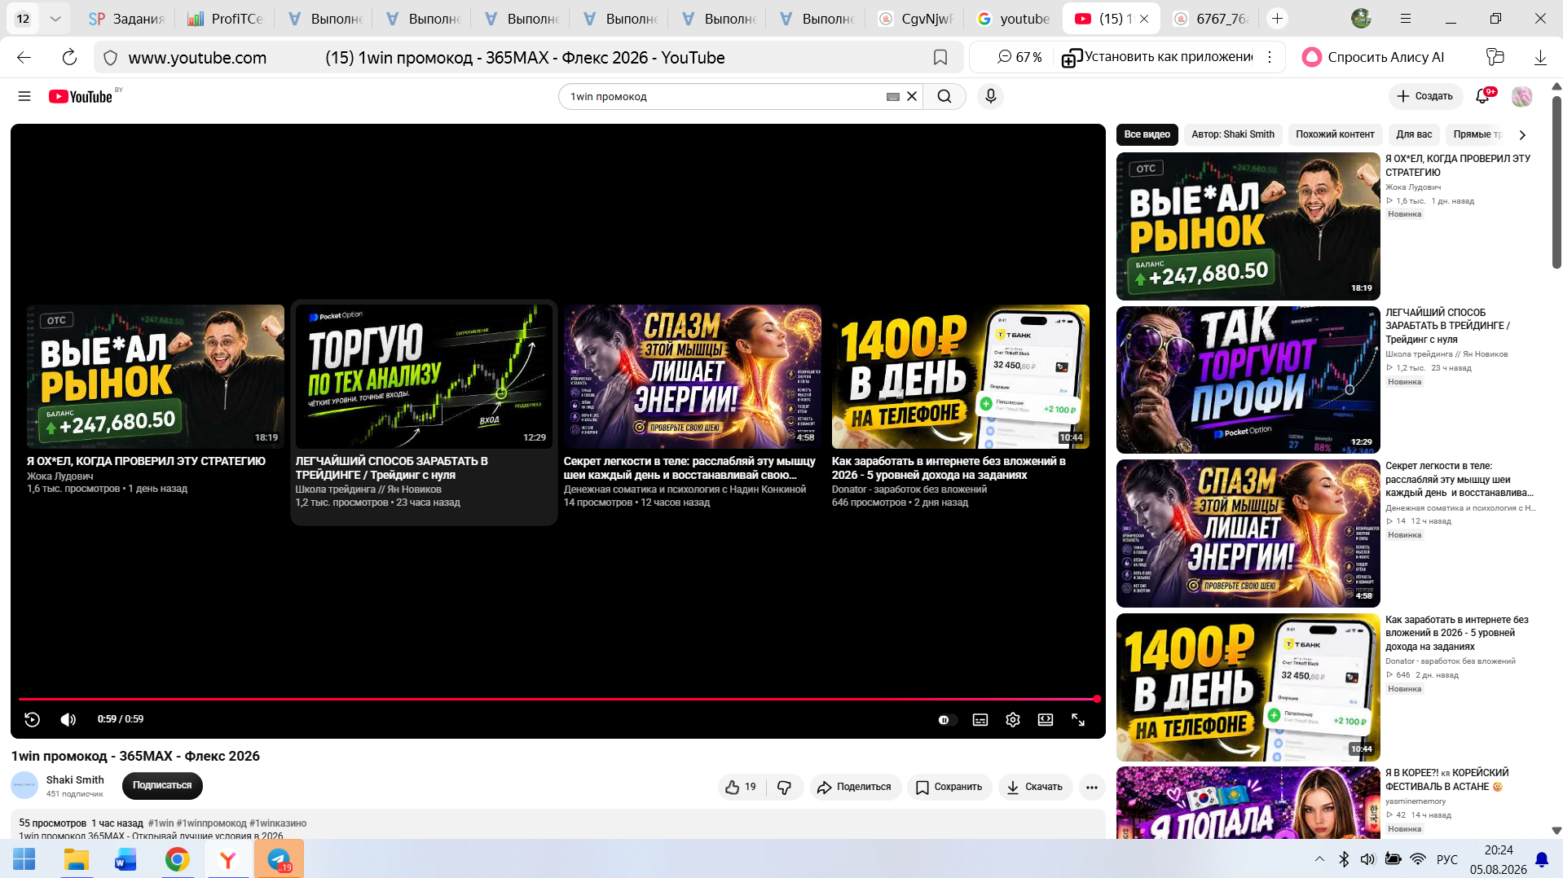Go to the YouTube home logo
1563x878 pixels.
click(x=81, y=96)
